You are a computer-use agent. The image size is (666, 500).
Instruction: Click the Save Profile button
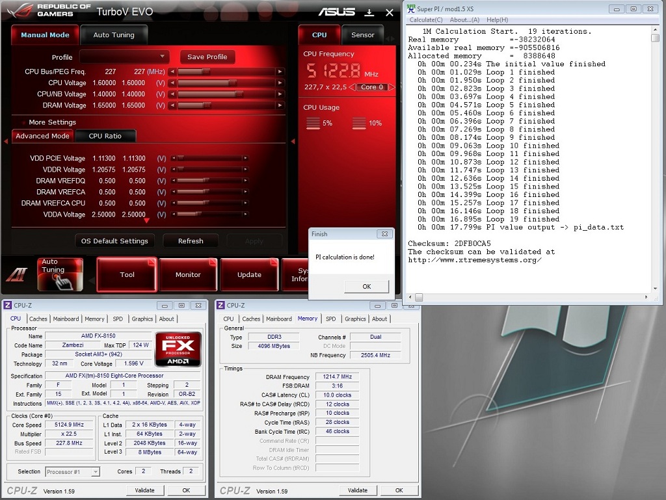coord(207,57)
